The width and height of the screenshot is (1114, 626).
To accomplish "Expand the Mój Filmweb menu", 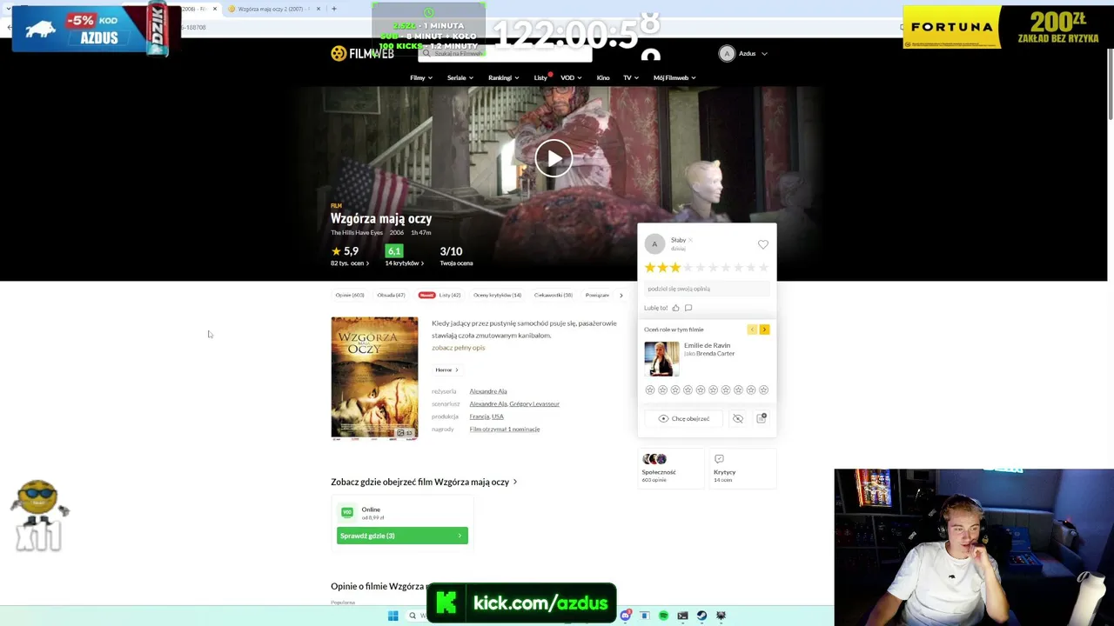I will click(x=674, y=78).
